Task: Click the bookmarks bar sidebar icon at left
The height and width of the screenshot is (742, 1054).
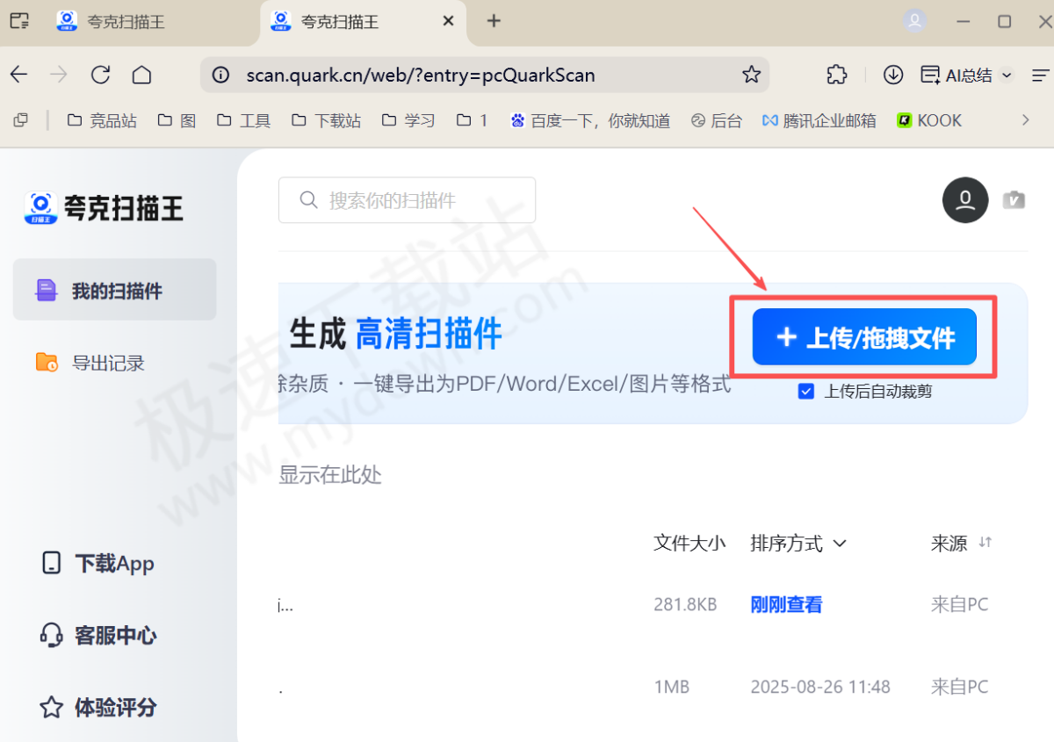Action: coord(21,120)
